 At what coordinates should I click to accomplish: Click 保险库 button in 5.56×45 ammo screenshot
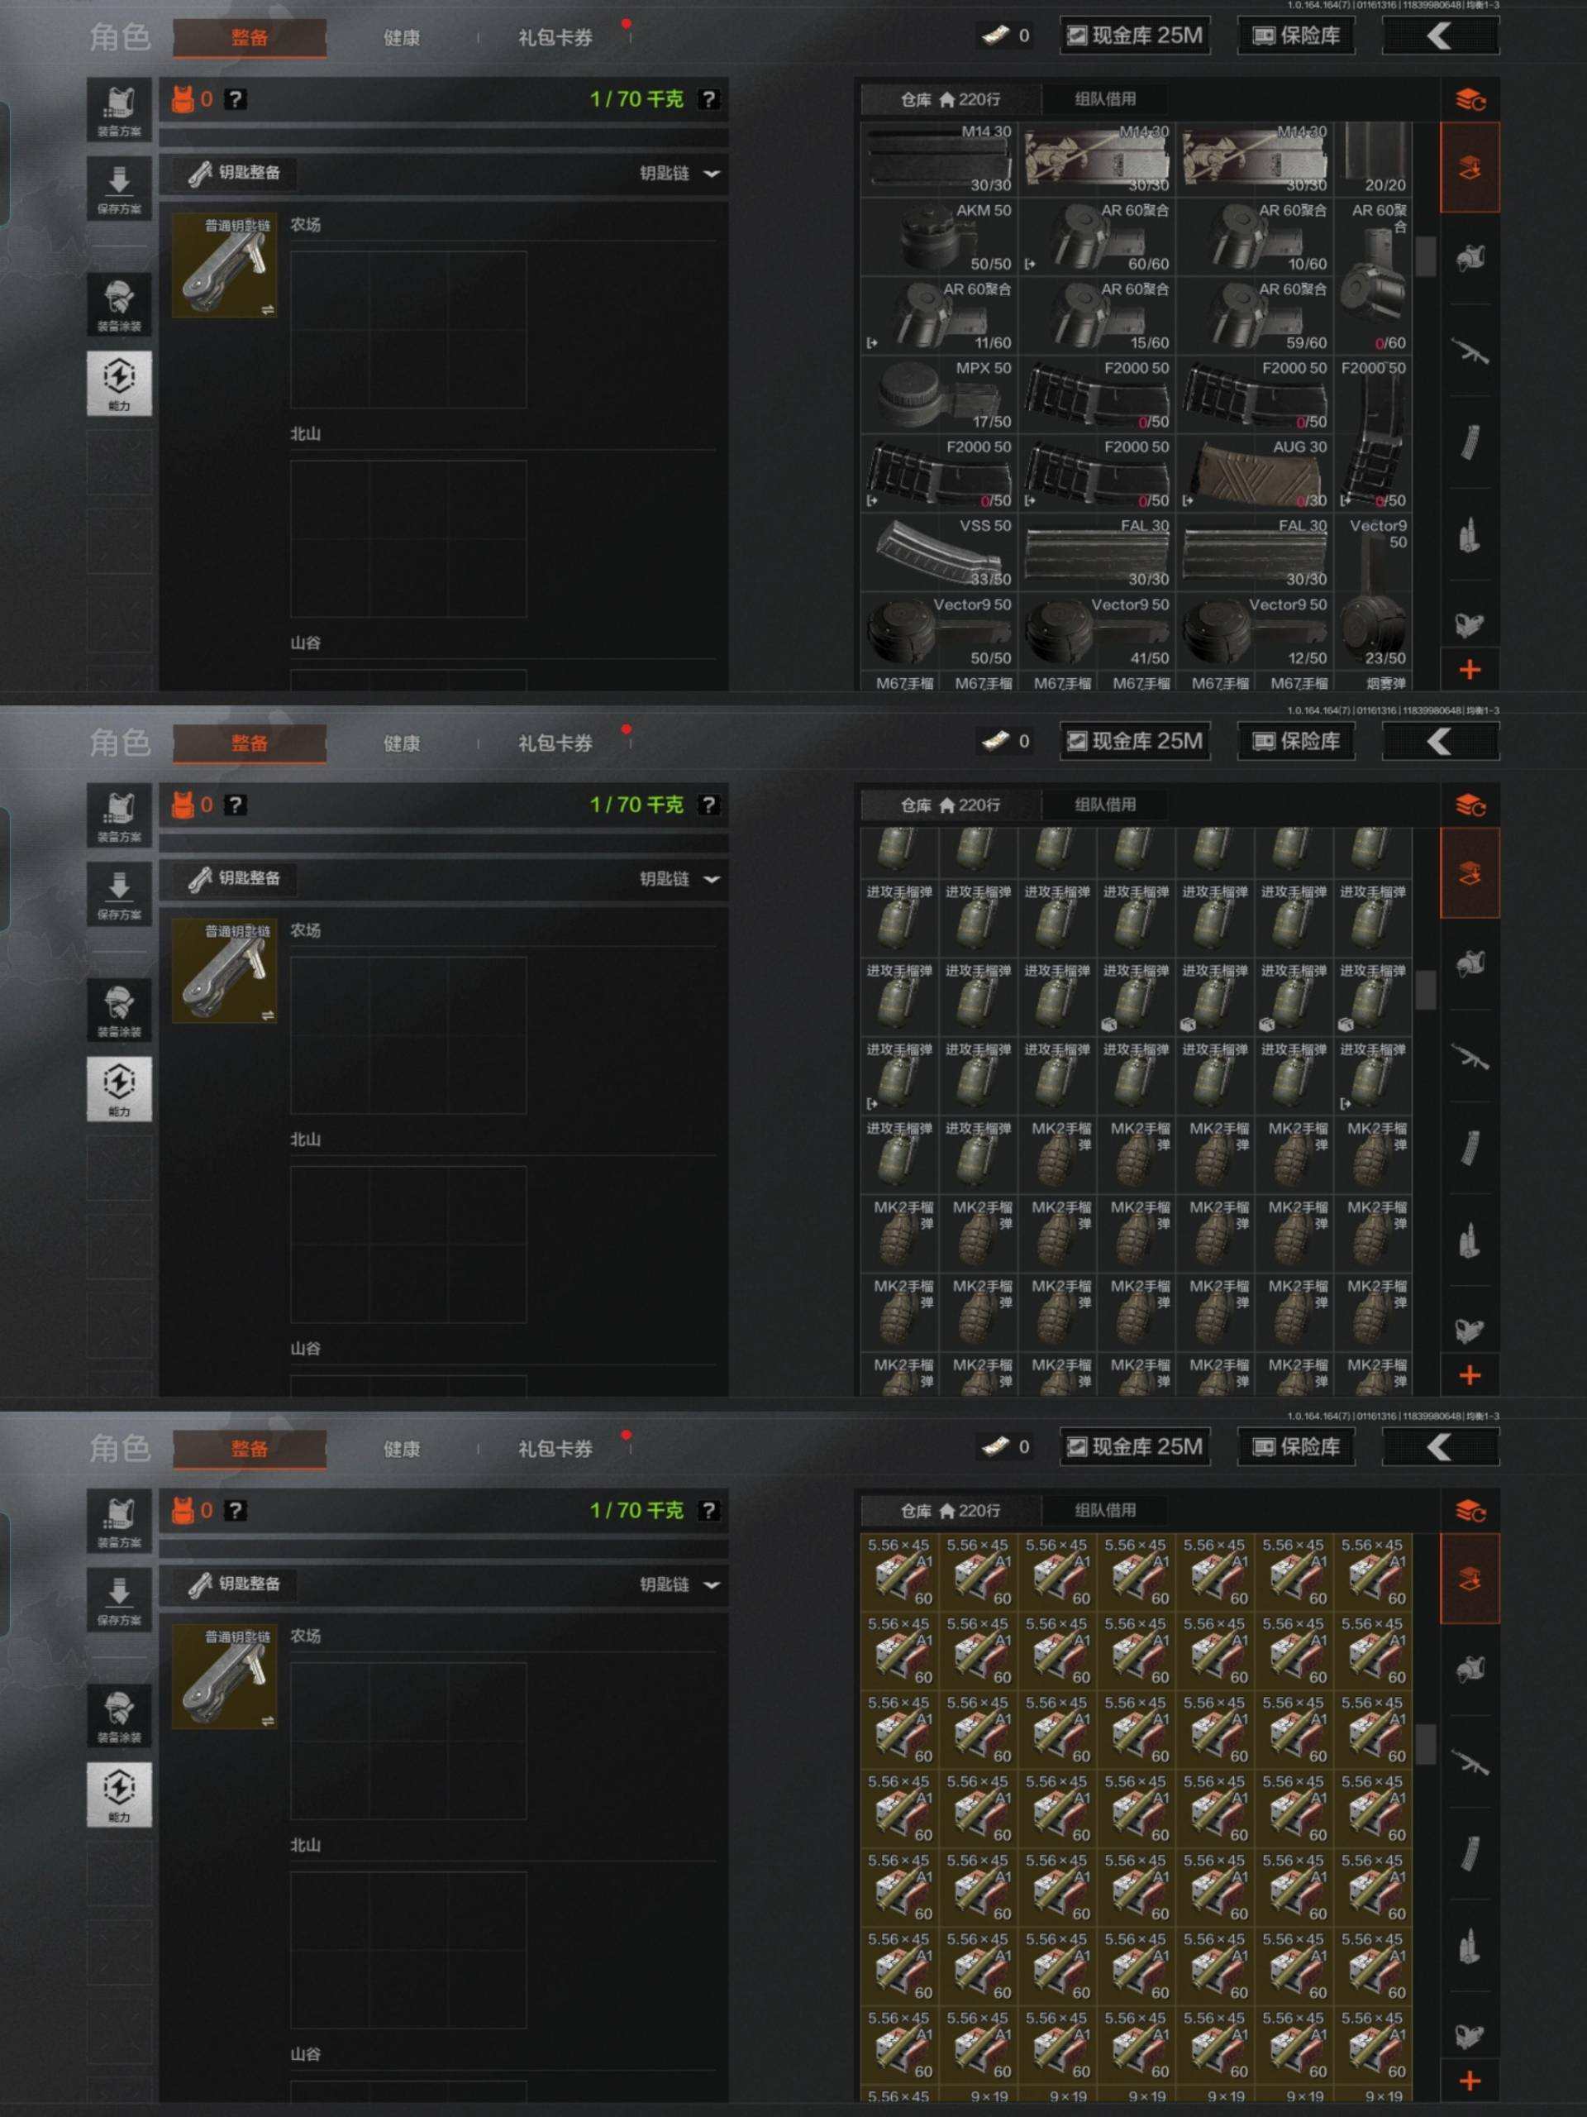[1295, 1447]
